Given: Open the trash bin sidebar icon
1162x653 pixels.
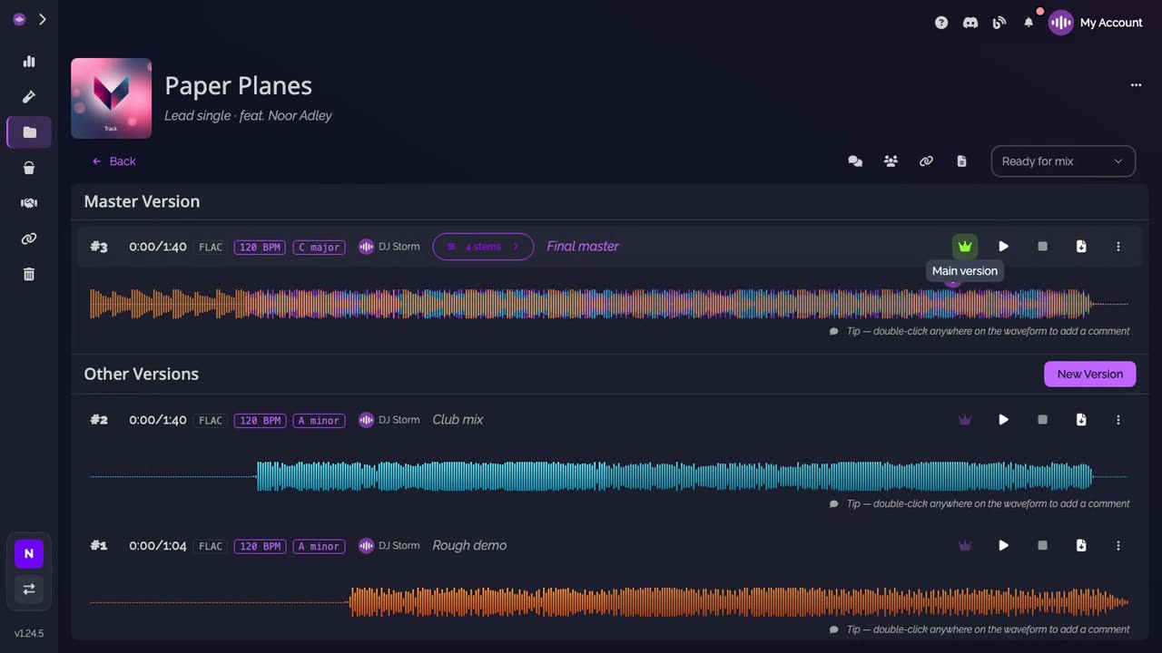Looking at the screenshot, I should click(x=29, y=274).
